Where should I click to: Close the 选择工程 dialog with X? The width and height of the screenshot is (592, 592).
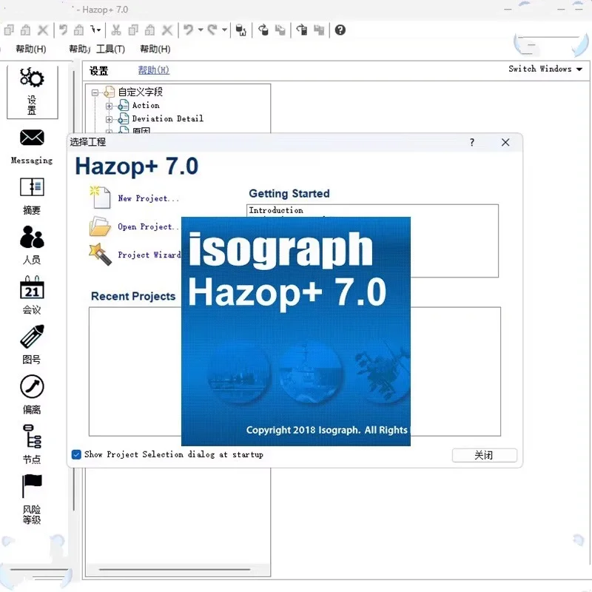(505, 142)
